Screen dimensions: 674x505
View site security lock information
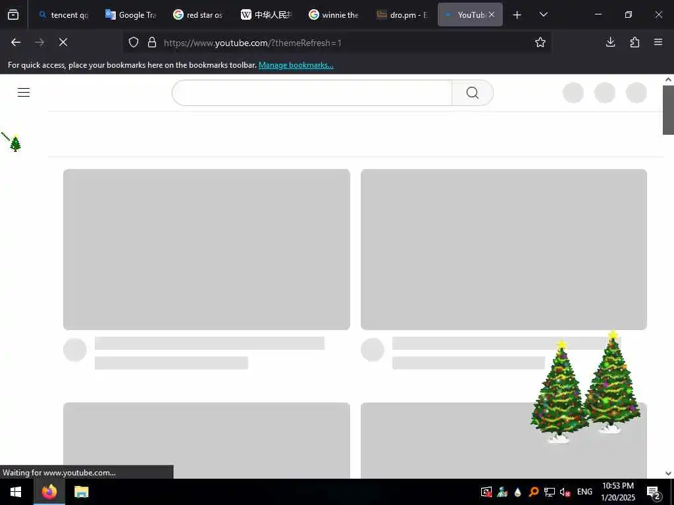point(152,42)
